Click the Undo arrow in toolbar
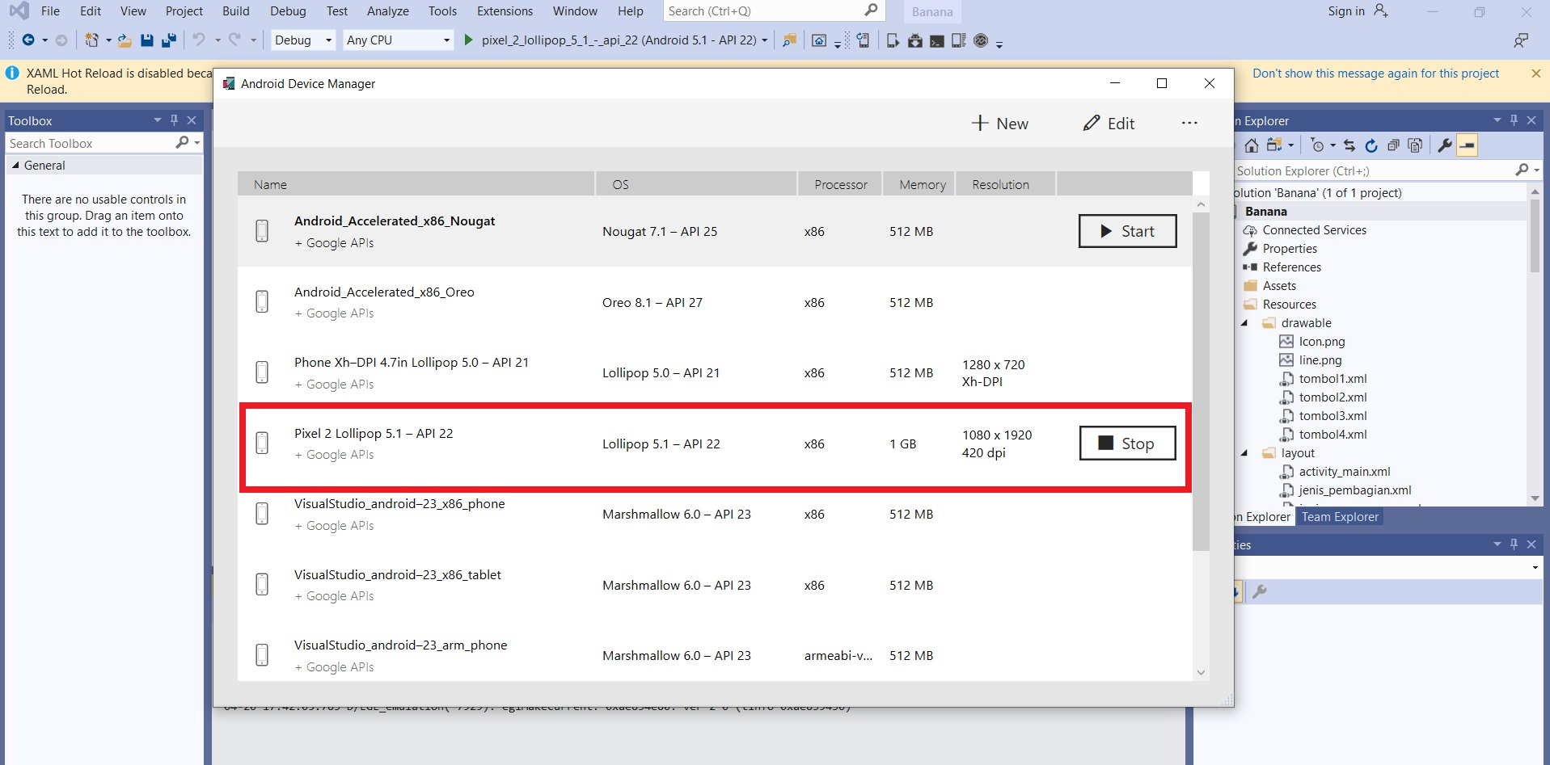 pyautogui.click(x=199, y=40)
